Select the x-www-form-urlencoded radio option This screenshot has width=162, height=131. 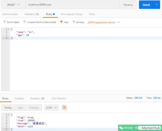(25, 22)
